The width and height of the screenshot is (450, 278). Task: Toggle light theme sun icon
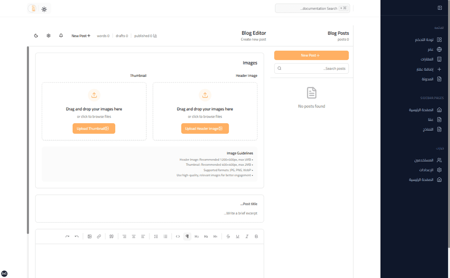pos(44,9)
